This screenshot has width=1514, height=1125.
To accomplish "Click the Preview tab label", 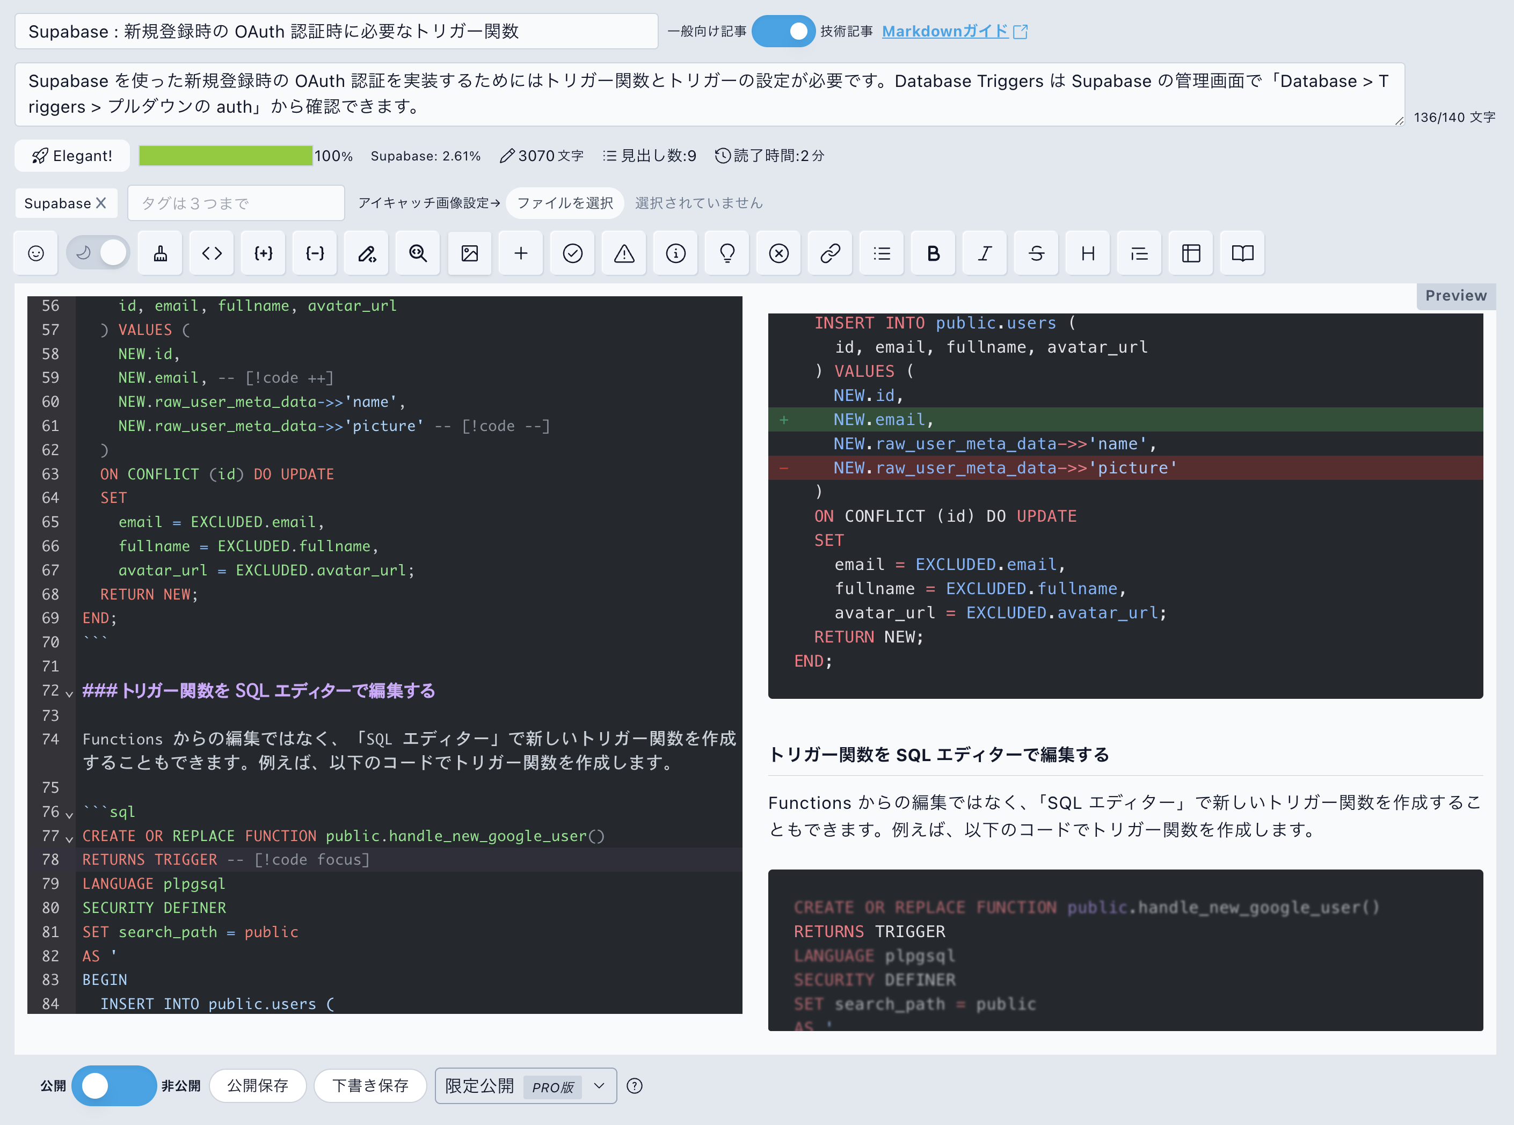I will pos(1456,296).
